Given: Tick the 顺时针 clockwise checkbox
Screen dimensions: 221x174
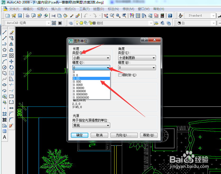Looking at the screenshot, I should [x=120, y=75].
